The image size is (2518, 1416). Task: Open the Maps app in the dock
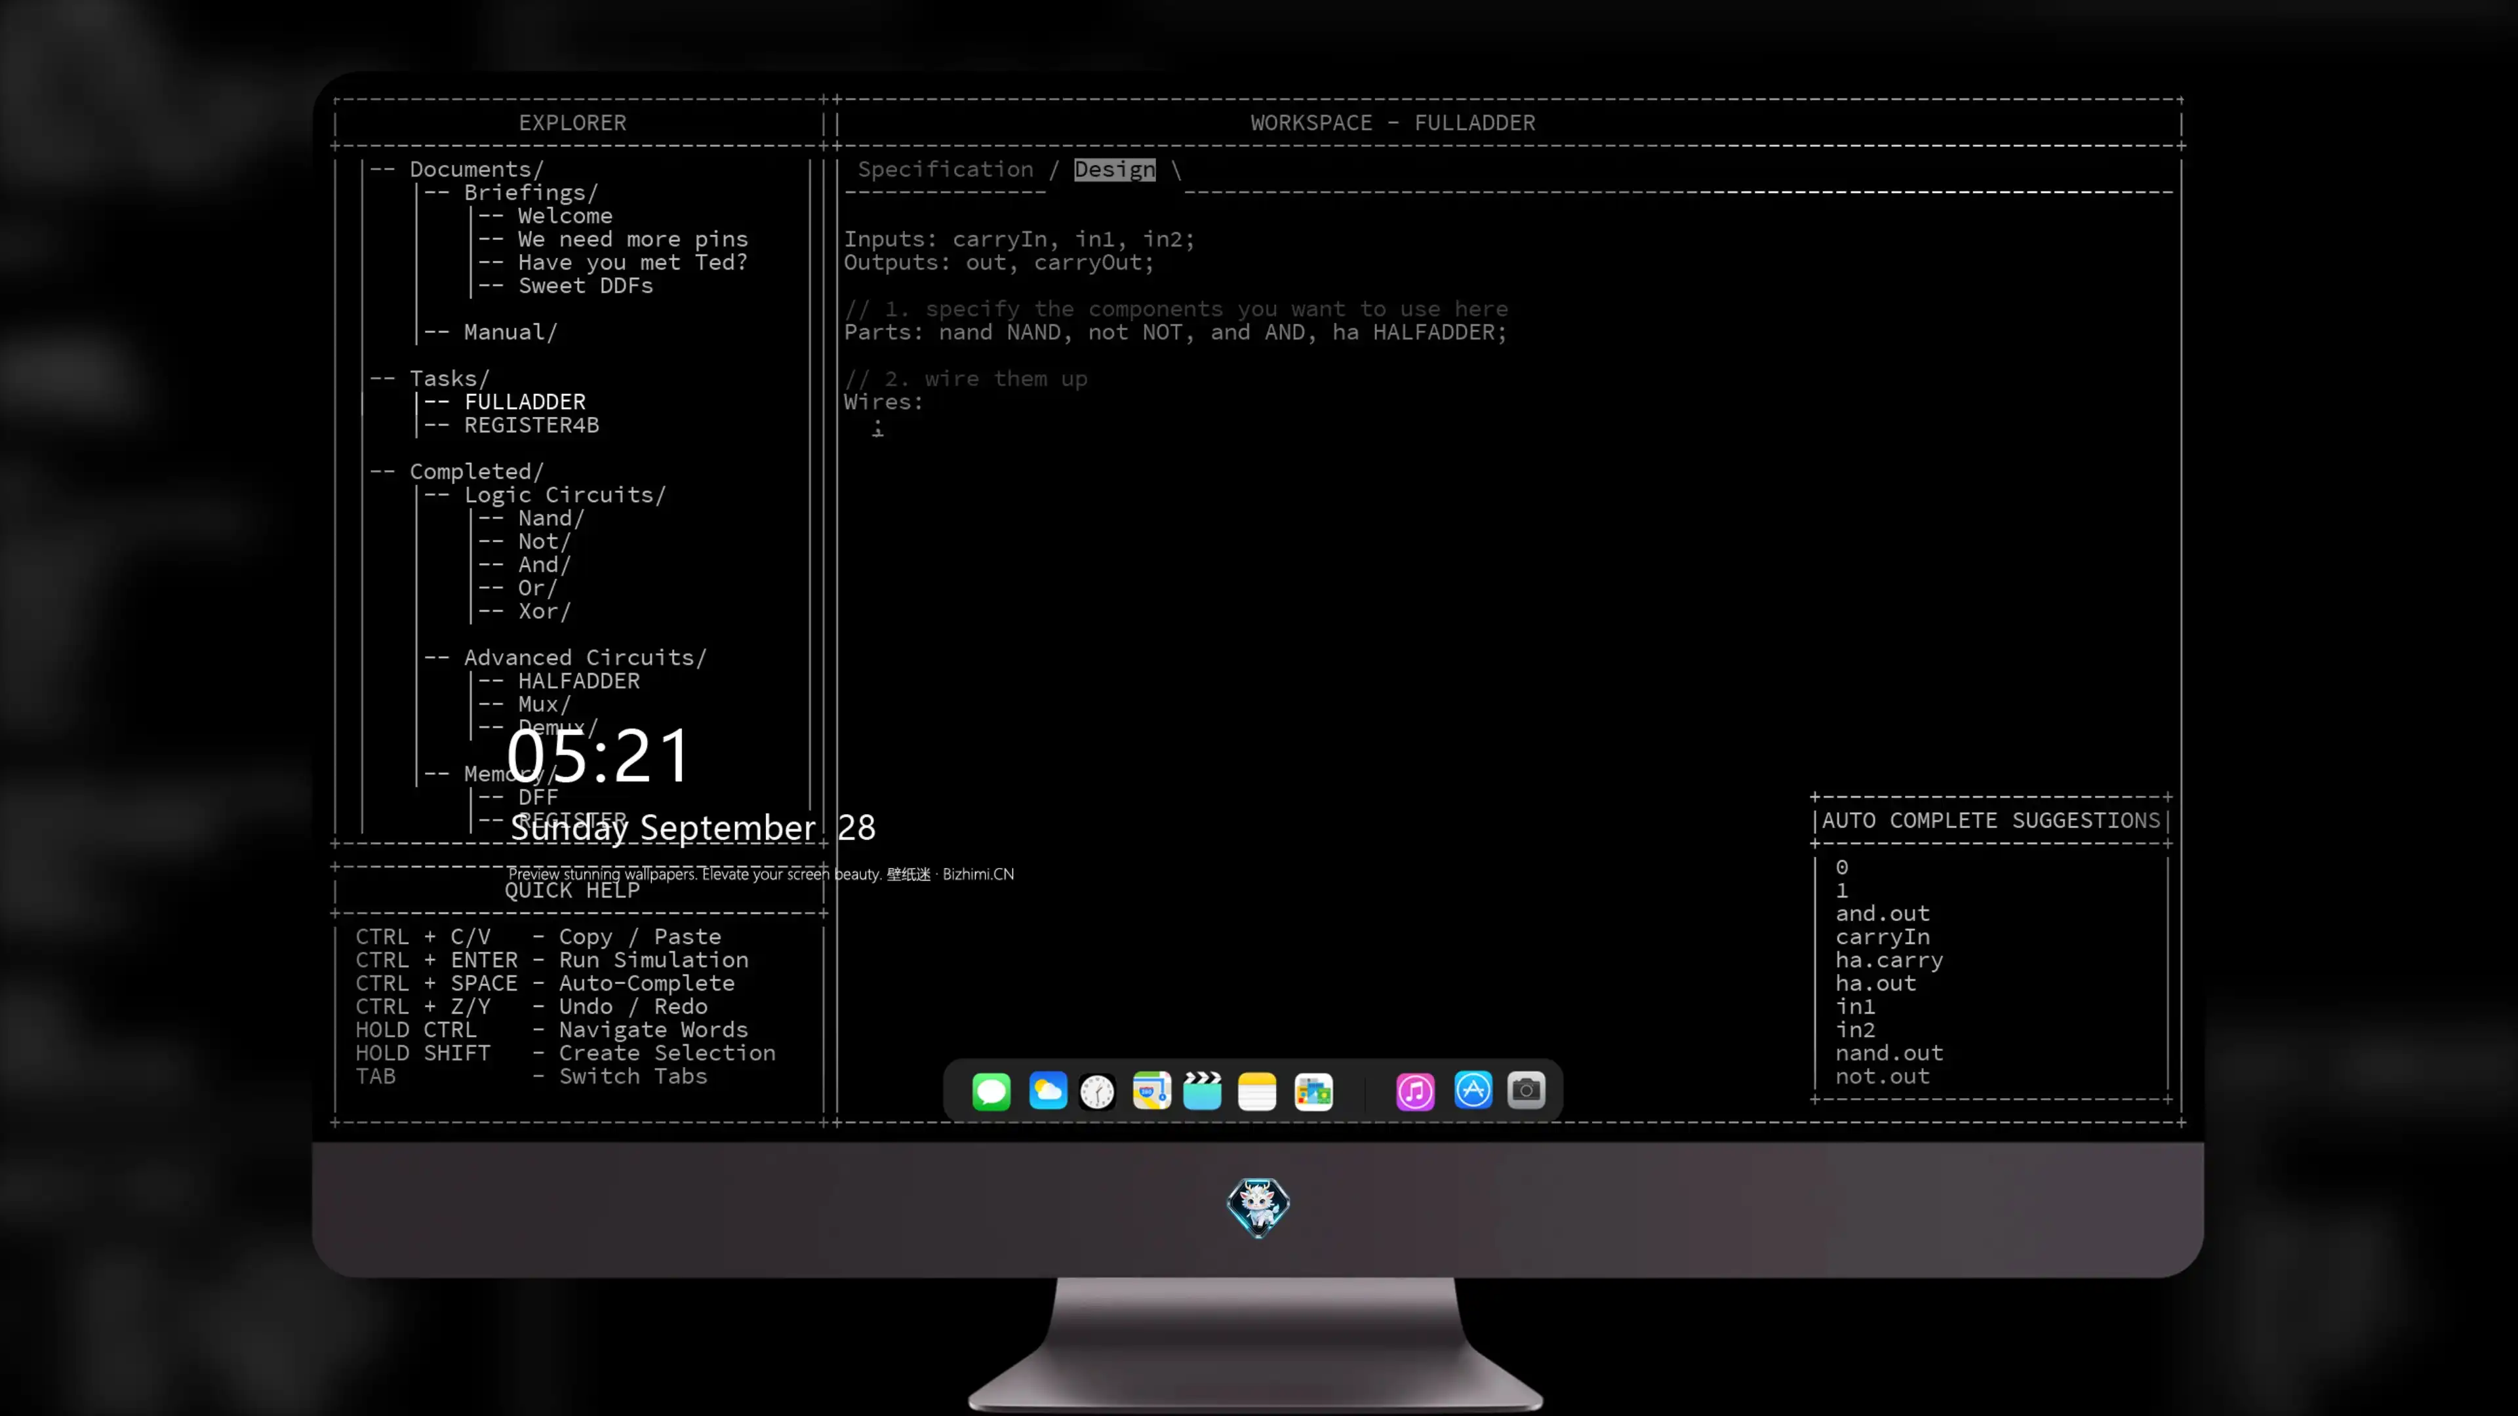pyautogui.click(x=1151, y=1091)
